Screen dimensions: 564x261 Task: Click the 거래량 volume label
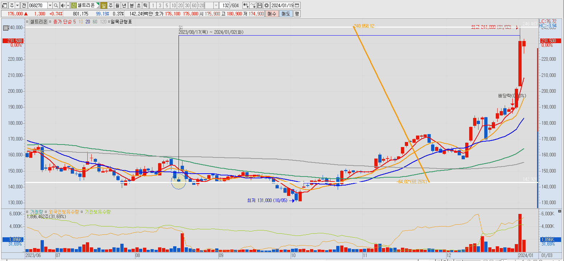[36, 212]
